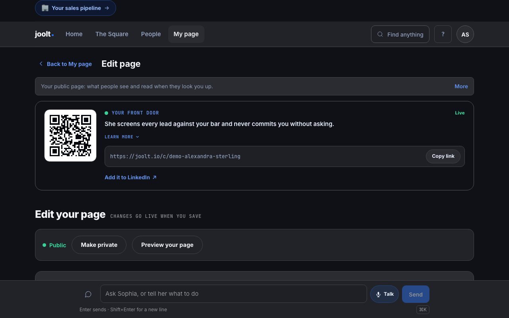Click the green Live status label
Viewport: 509px width, 318px height.
pyautogui.click(x=460, y=113)
